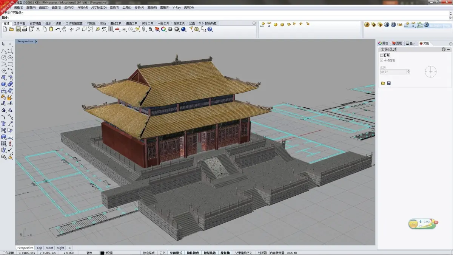The image size is (453, 255).
Task: Open the V-Ray menu
Action: pos(177,8)
